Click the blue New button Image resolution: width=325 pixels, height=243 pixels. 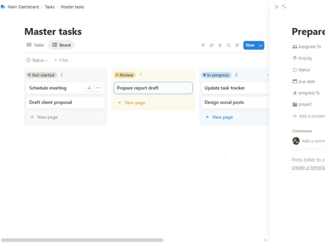tap(250, 45)
